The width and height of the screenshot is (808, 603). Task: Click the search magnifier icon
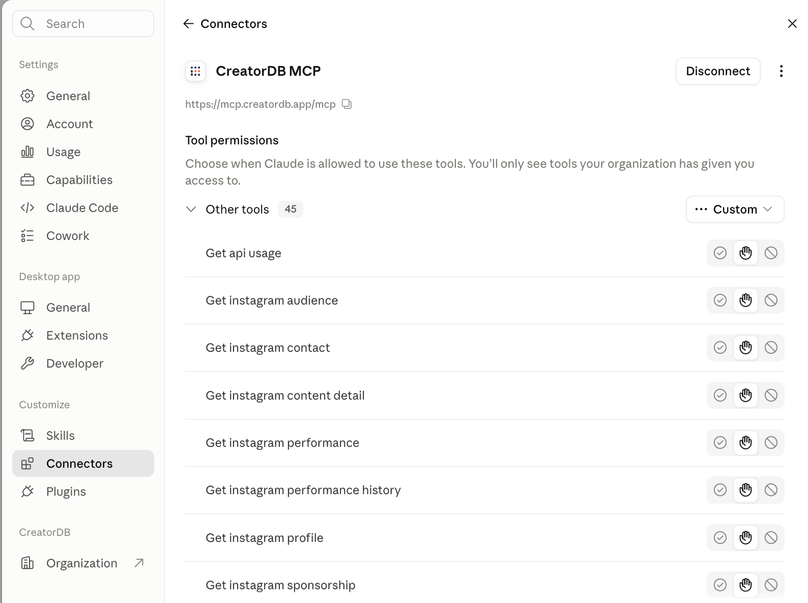coord(27,23)
